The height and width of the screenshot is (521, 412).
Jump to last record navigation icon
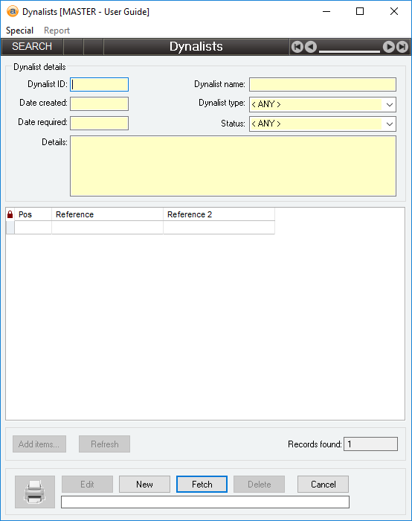coord(402,47)
